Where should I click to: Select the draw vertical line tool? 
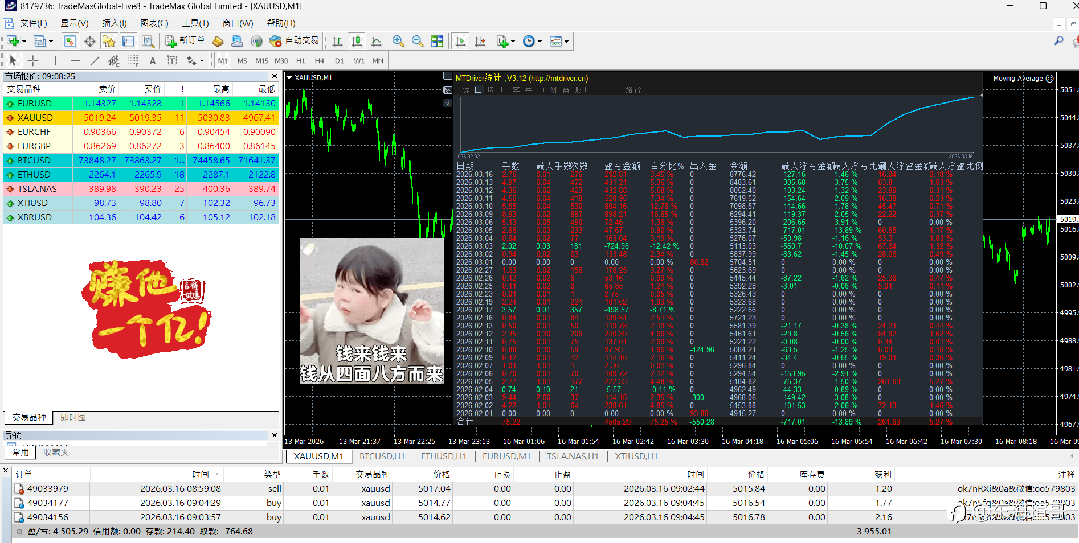point(55,61)
